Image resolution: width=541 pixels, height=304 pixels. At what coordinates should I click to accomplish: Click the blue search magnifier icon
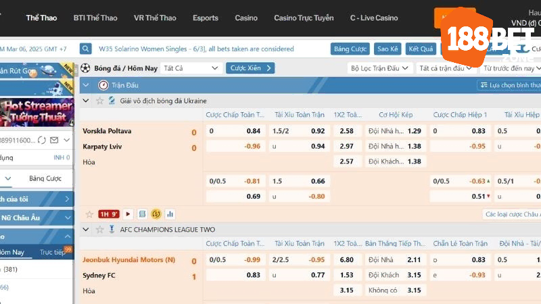pyautogui.click(x=85, y=49)
